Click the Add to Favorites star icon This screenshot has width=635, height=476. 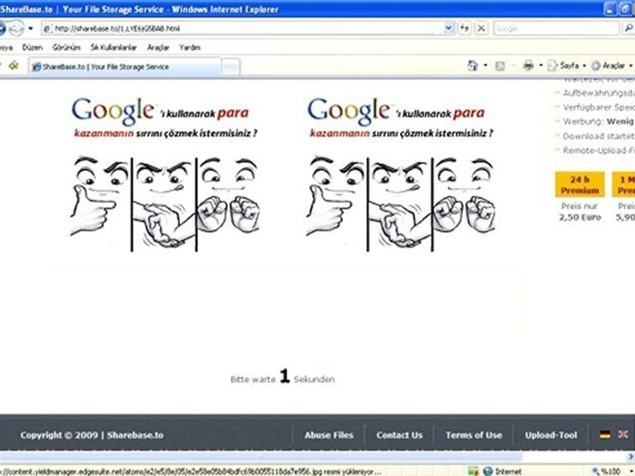[x=14, y=65]
